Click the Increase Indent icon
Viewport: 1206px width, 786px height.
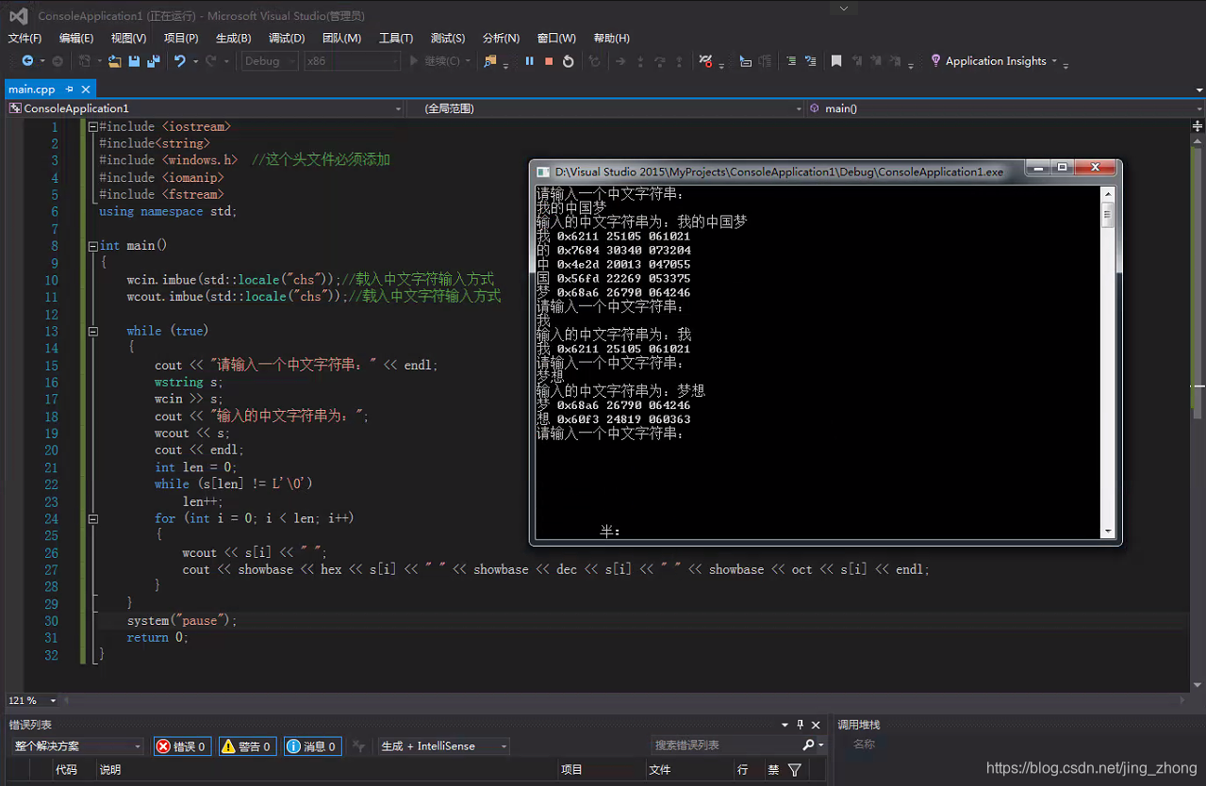click(811, 61)
